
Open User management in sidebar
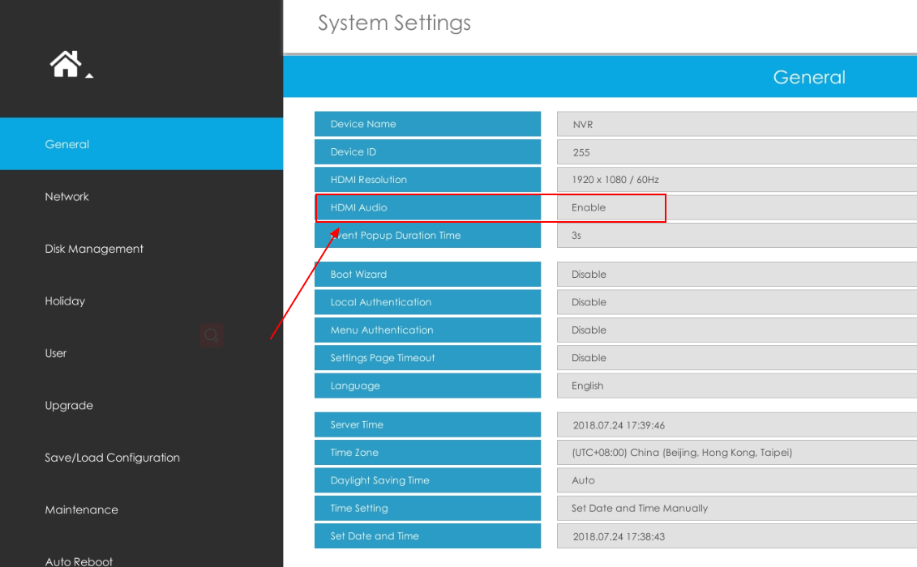pos(56,353)
